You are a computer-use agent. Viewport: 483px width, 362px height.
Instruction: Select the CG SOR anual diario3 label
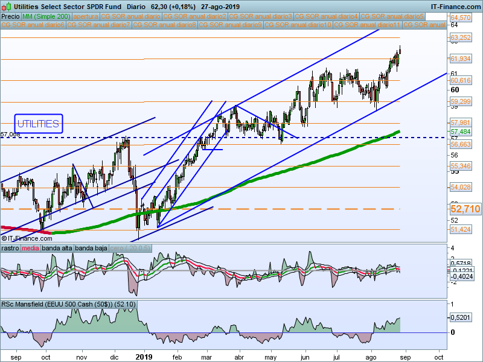click(261, 16)
